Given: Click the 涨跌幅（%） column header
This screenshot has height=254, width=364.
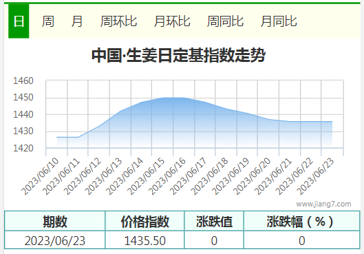Looking at the screenshot, I should pyautogui.click(x=302, y=221).
